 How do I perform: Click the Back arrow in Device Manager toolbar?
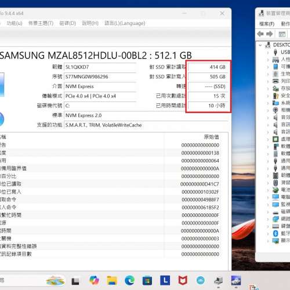click(260, 34)
